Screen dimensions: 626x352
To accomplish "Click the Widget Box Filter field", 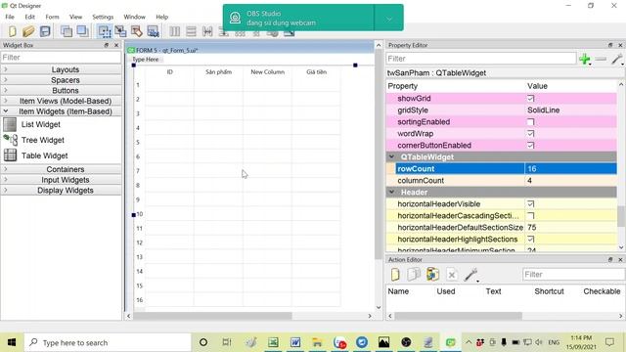I will [x=61, y=57].
